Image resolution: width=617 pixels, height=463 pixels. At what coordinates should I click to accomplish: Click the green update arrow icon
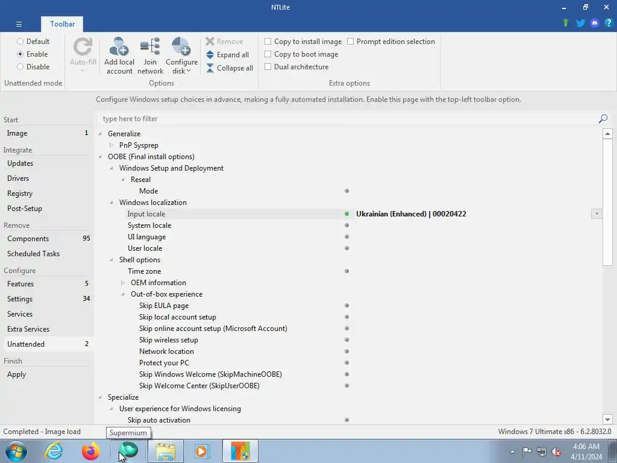[566, 23]
